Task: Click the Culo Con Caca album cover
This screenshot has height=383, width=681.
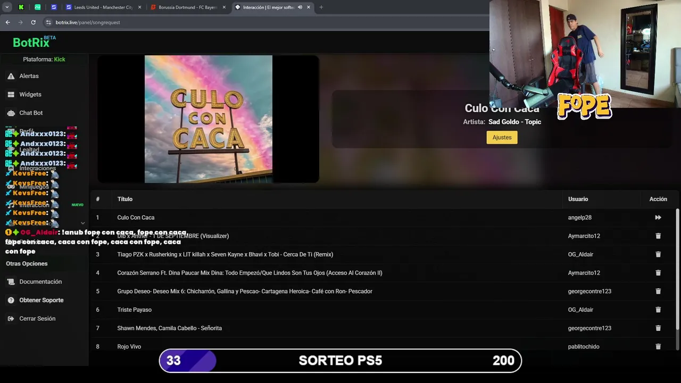Action: 209,119
